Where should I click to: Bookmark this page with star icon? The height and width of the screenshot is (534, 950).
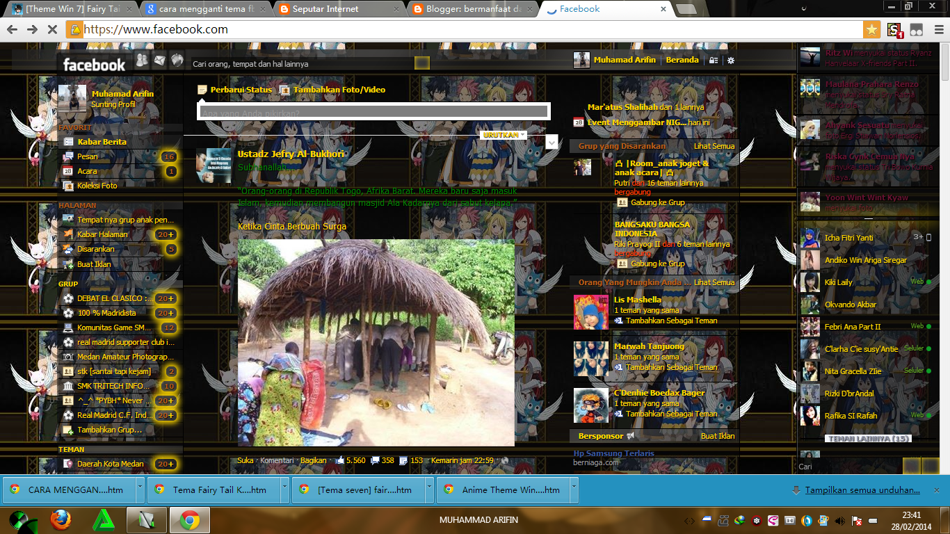871,29
